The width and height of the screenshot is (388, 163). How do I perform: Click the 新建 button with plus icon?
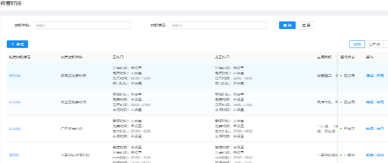click(17, 44)
